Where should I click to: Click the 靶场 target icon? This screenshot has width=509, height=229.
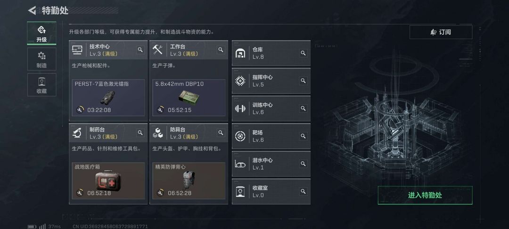tap(240, 136)
